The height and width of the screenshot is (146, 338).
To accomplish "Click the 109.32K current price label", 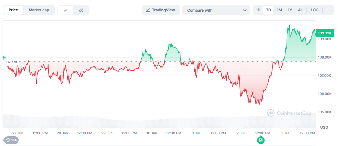I will click(x=325, y=33).
